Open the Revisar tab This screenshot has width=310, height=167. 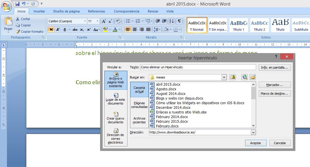pos(153,11)
